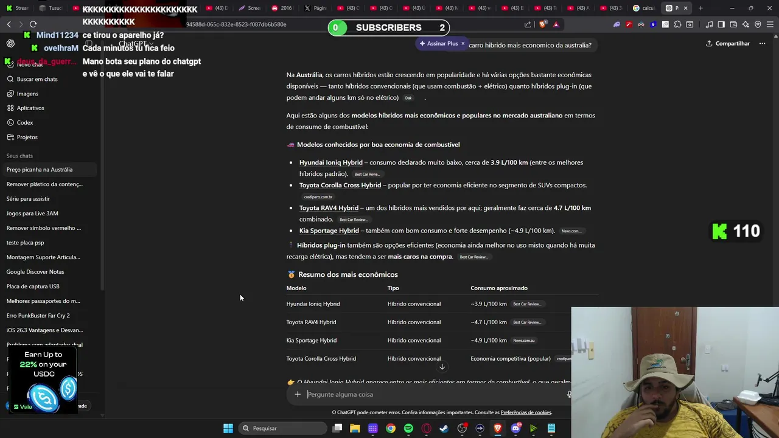Toggle the browser sidebar panel icon

click(x=721, y=24)
